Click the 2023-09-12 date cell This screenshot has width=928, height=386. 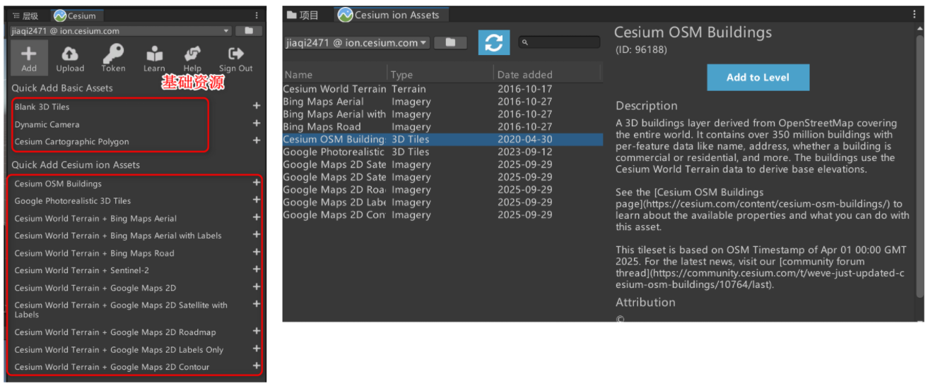525,152
